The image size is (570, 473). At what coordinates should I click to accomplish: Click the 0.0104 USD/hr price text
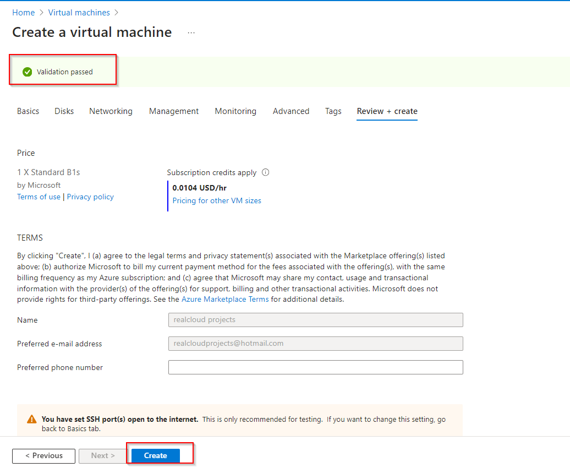[x=199, y=188]
